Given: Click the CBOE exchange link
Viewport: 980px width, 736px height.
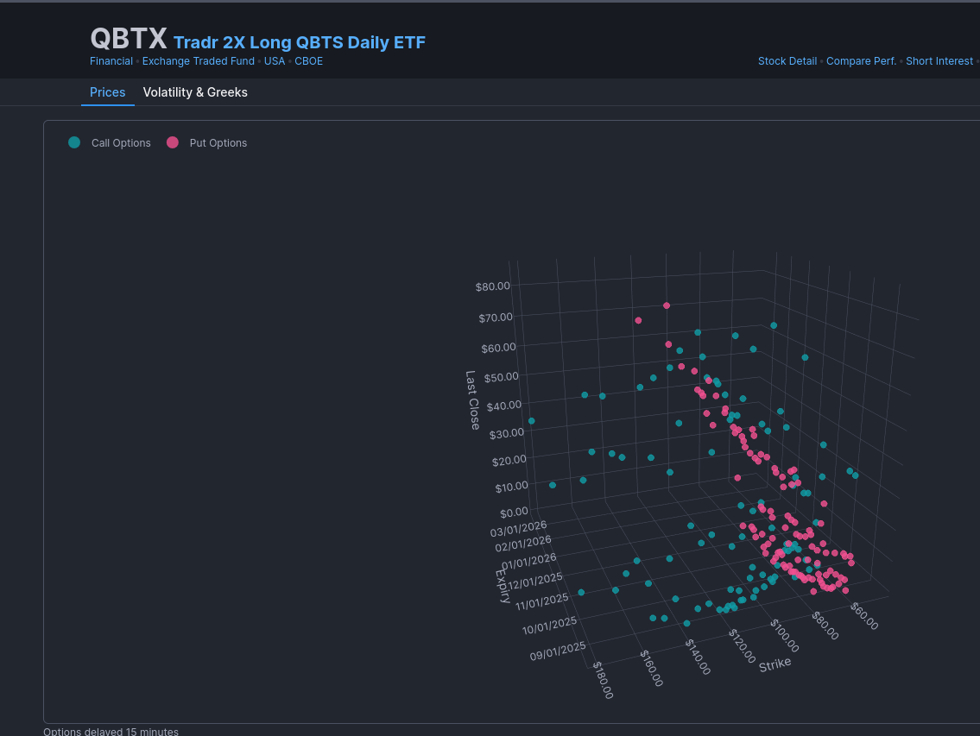Looking at the screenshot, I should coord(309,61).
